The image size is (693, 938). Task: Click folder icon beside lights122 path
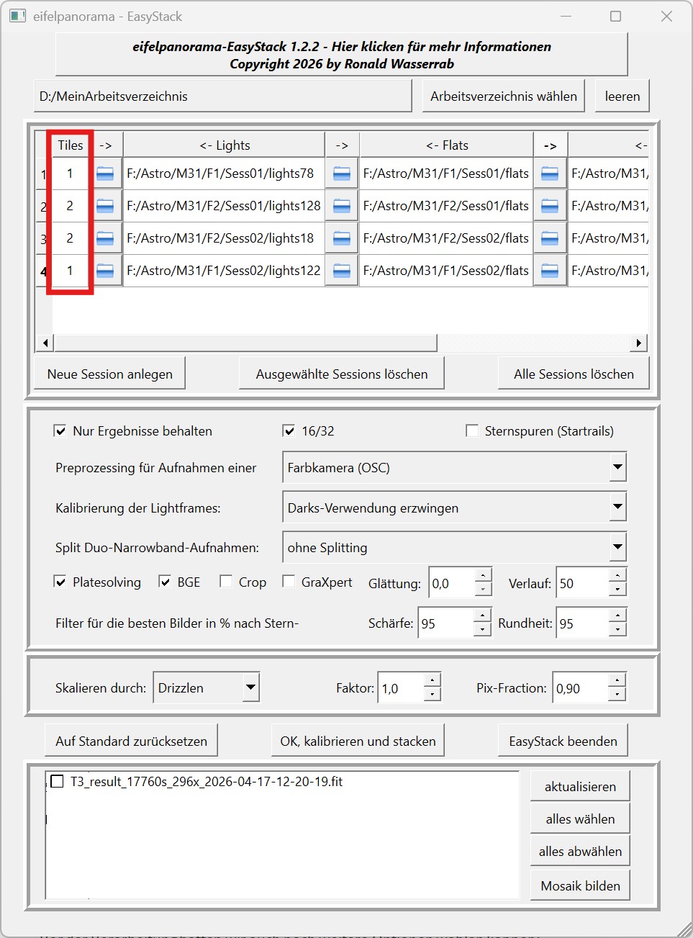(x=105, y=271)
